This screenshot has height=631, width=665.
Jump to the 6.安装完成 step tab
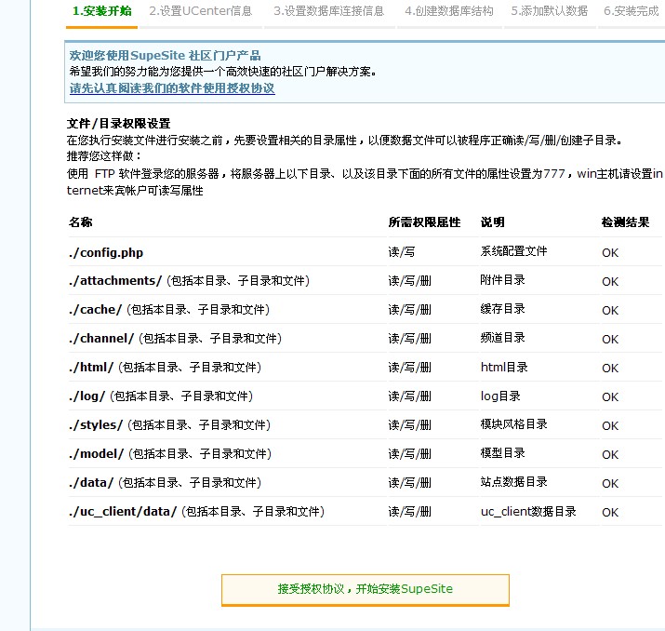[632, 10]
